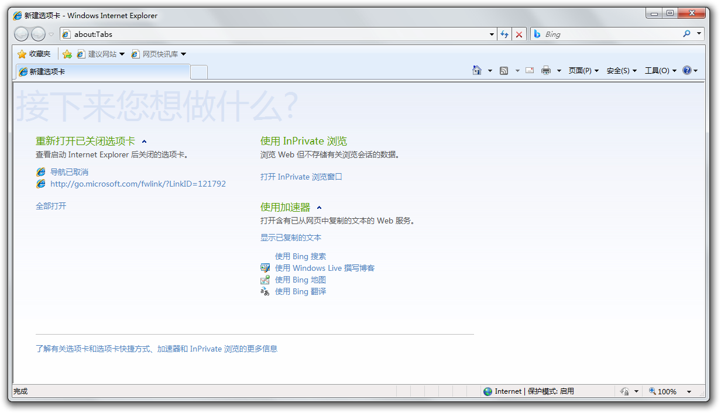This screenshot has height=413, width=721.
Task: Open the 收藏夹 favorites button
Action: click(34, 54)
